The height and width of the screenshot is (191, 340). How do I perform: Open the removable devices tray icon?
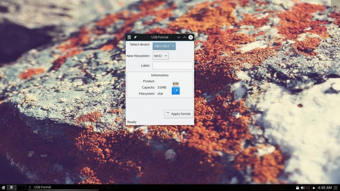point(297,188)
